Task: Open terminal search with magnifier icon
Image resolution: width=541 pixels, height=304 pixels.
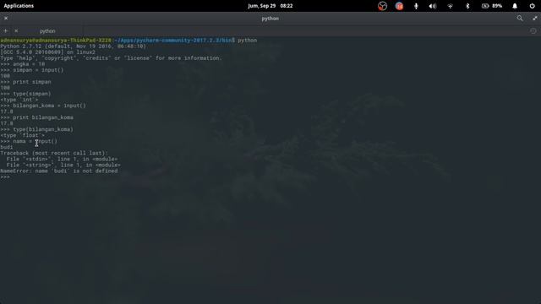Action: pyautogui.click(x=520, y=19)
